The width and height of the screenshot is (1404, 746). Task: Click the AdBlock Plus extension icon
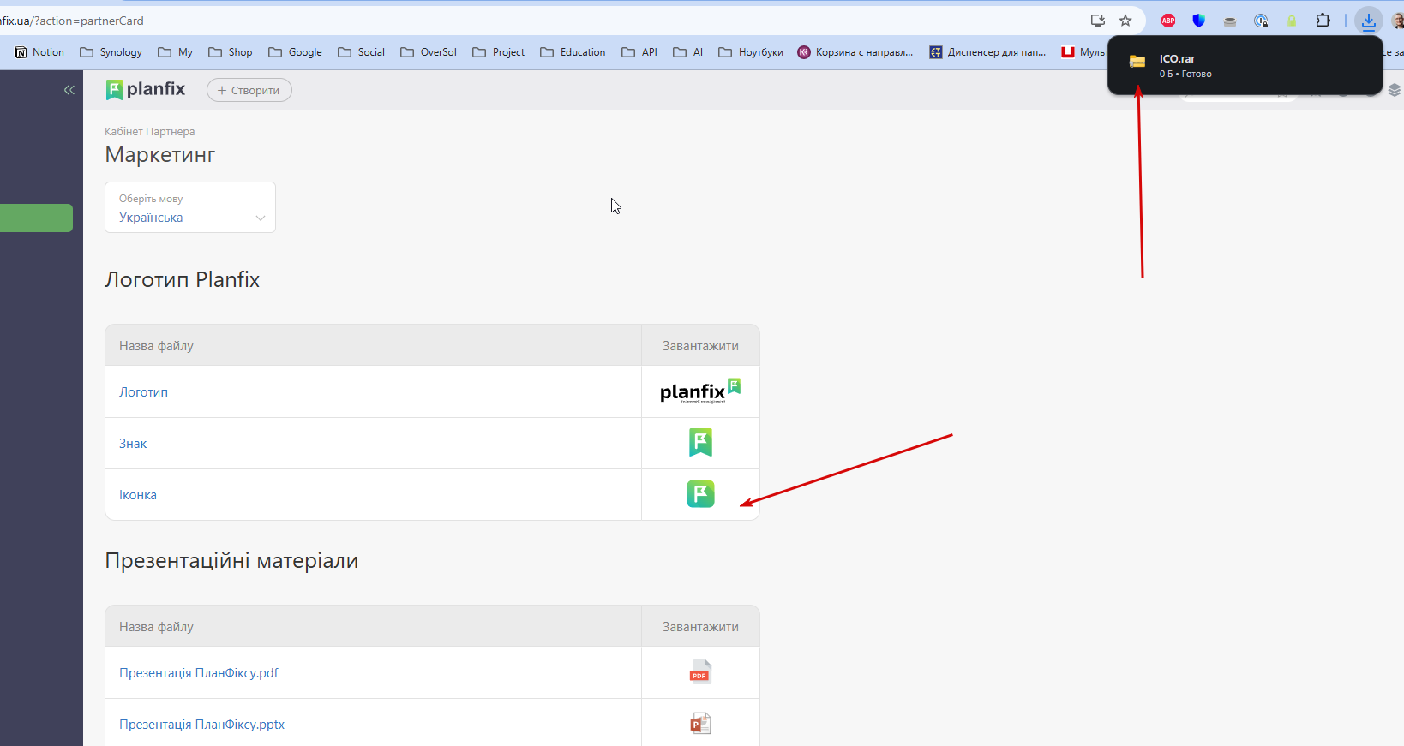click(x=1168, y=21)
